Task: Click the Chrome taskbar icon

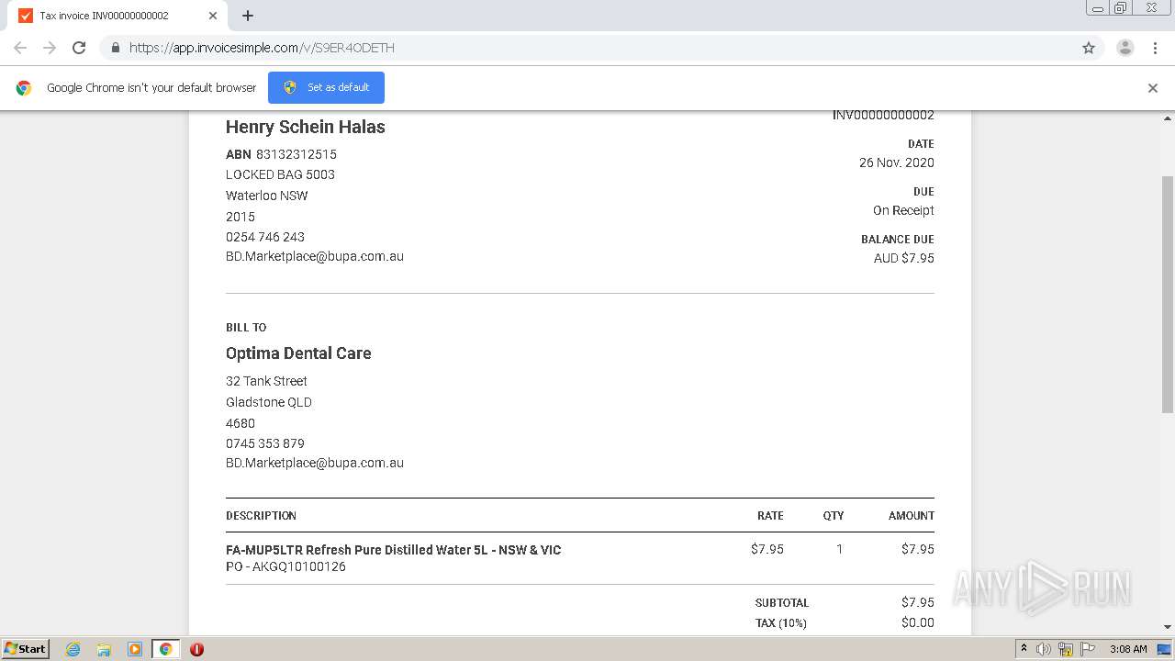Action: tap(165, 649)
